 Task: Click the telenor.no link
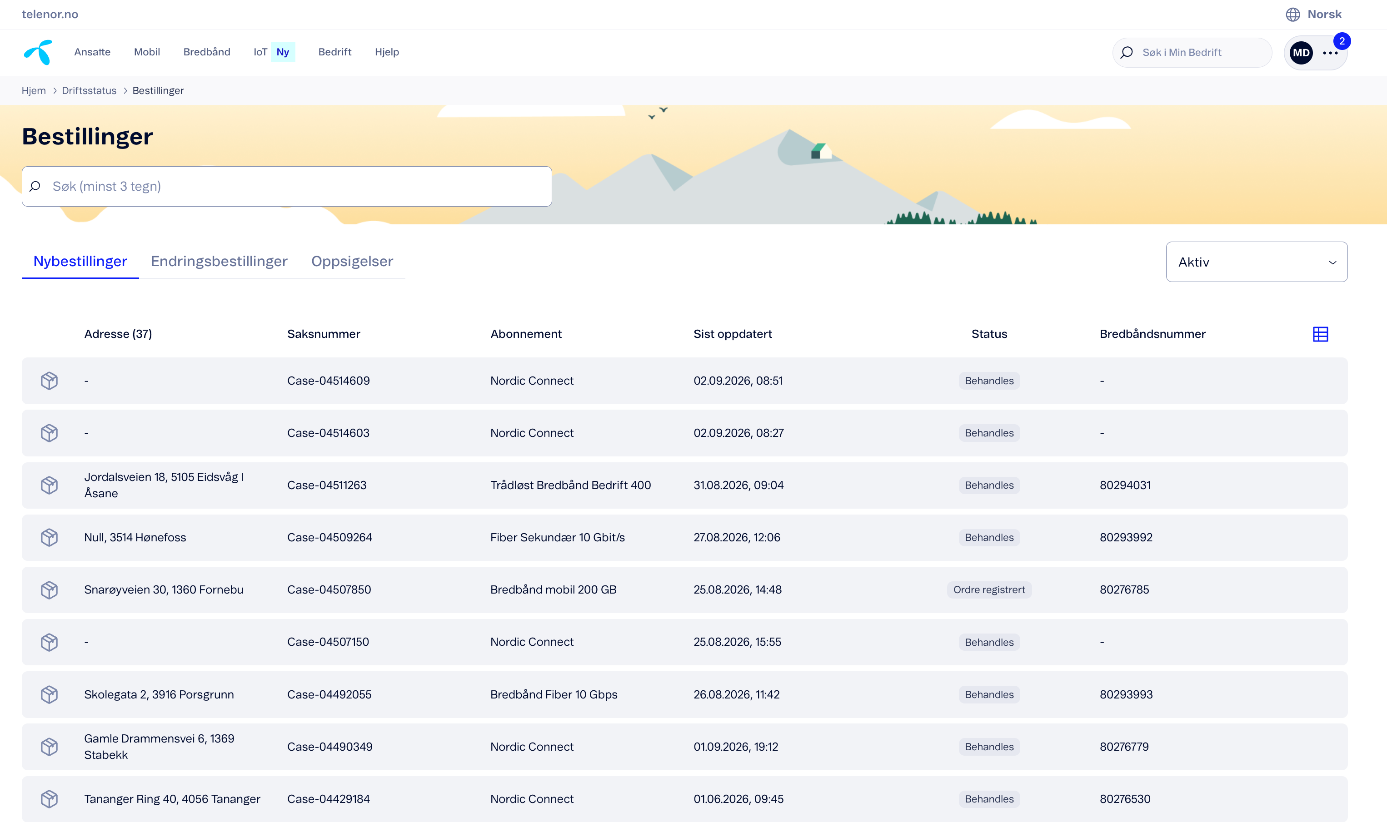point(50,15)
